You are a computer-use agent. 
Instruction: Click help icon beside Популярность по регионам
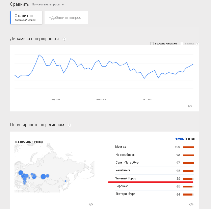tap(70, 125)
